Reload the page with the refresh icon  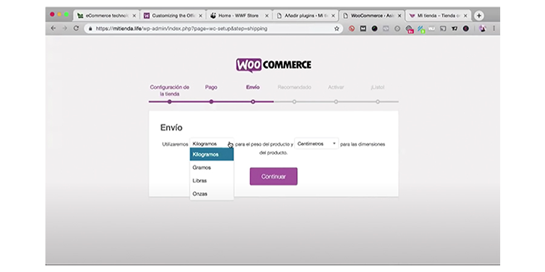pos(76,29)
